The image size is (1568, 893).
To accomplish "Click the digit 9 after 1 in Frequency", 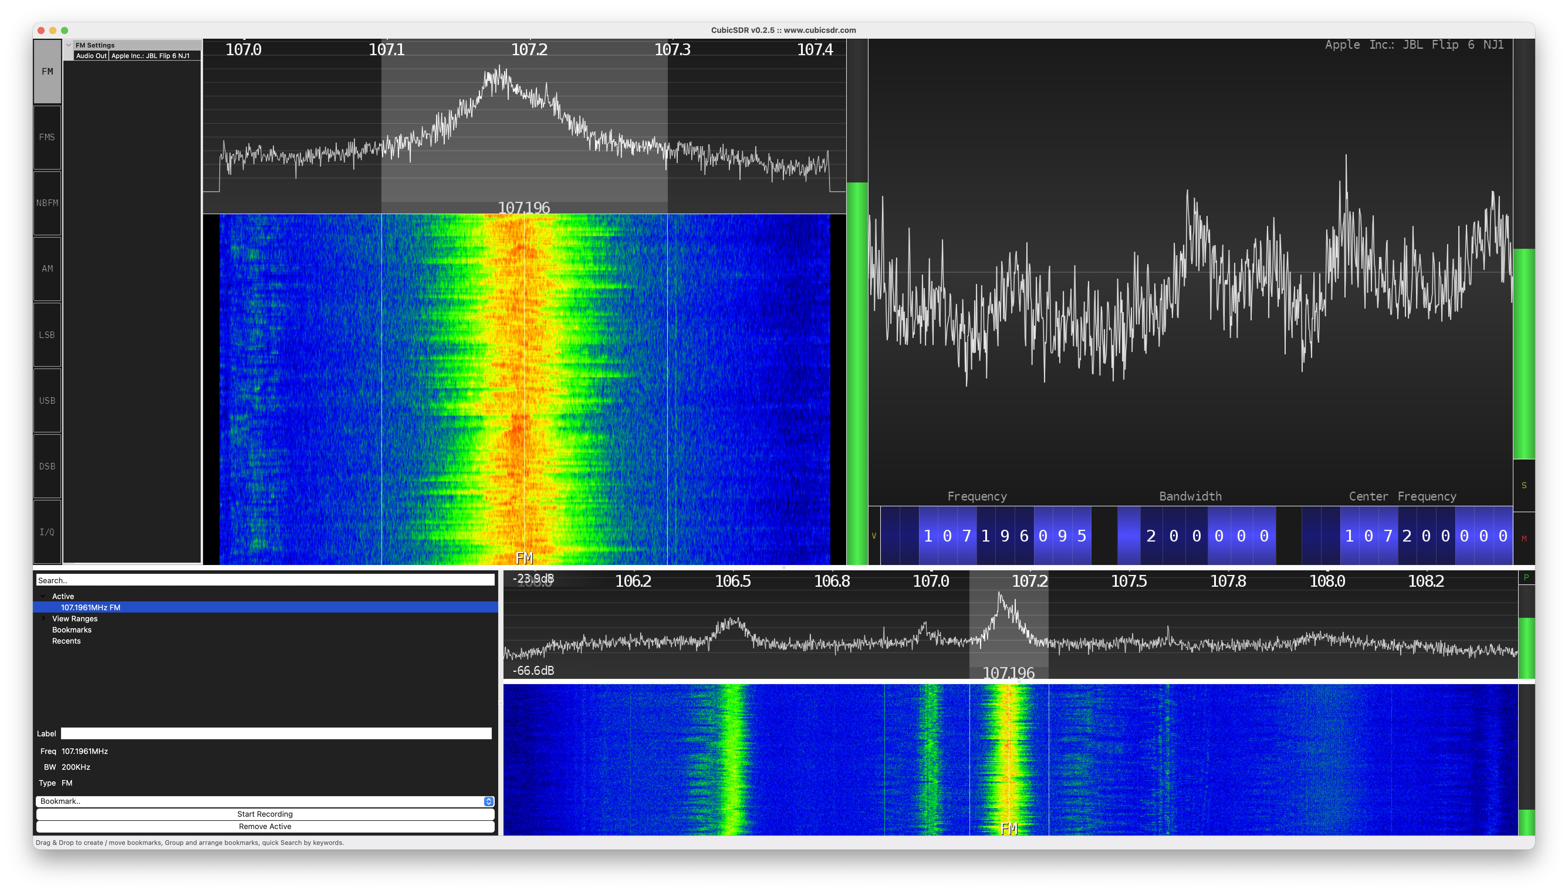I will (1004, 535).
